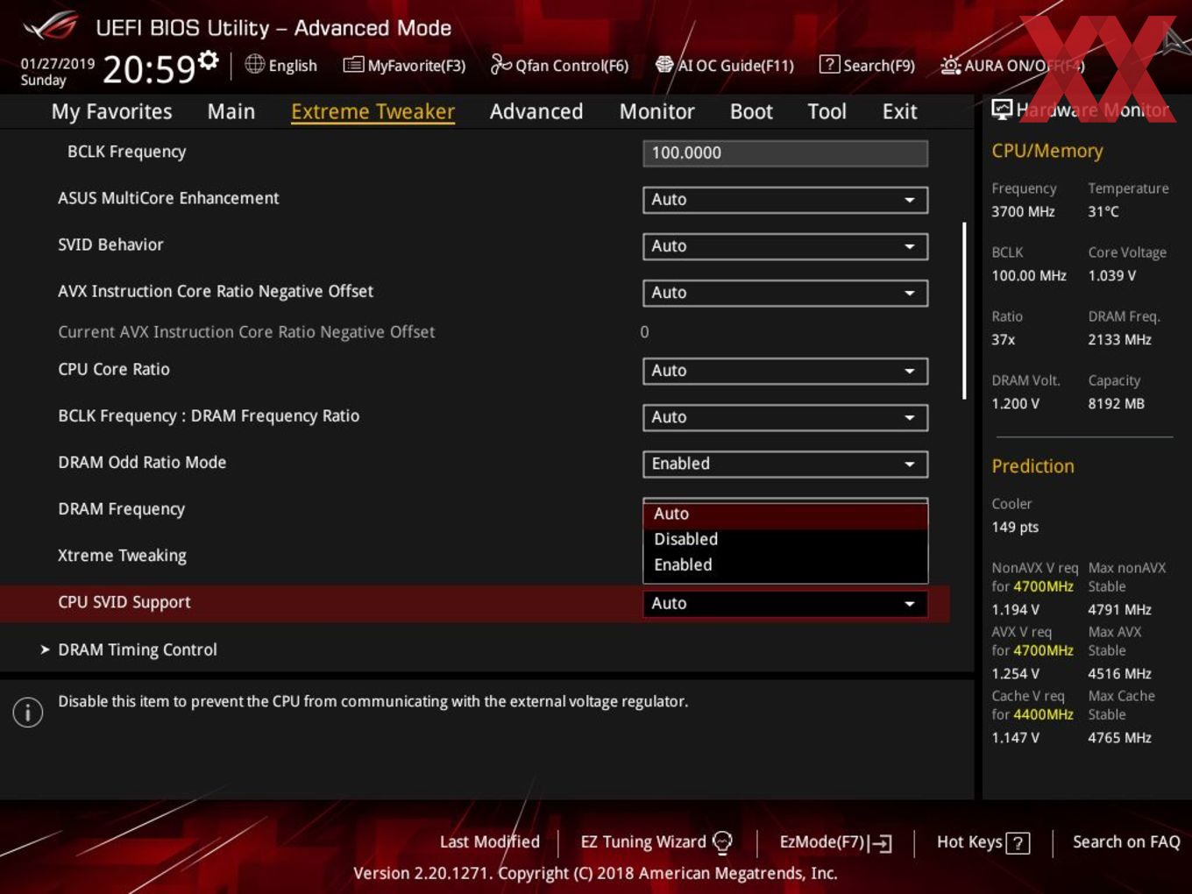Open AVX Instruction Core Ratio Negative Offset dropdown
The height and width of the screenshot is (894, 1192).
click(785, 293)
